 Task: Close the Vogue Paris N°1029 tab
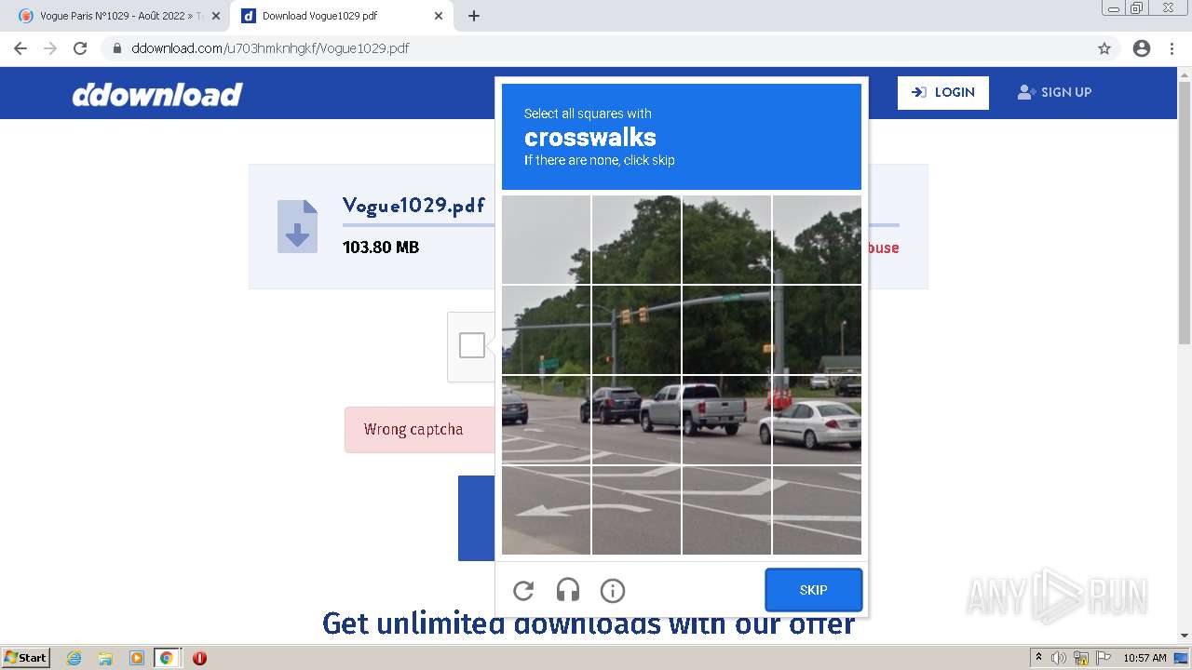pos(216,16)
